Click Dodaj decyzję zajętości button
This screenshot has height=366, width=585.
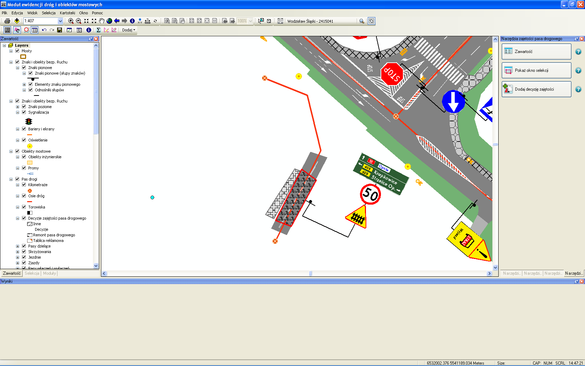pyautogui.click(x=536, y=89)
